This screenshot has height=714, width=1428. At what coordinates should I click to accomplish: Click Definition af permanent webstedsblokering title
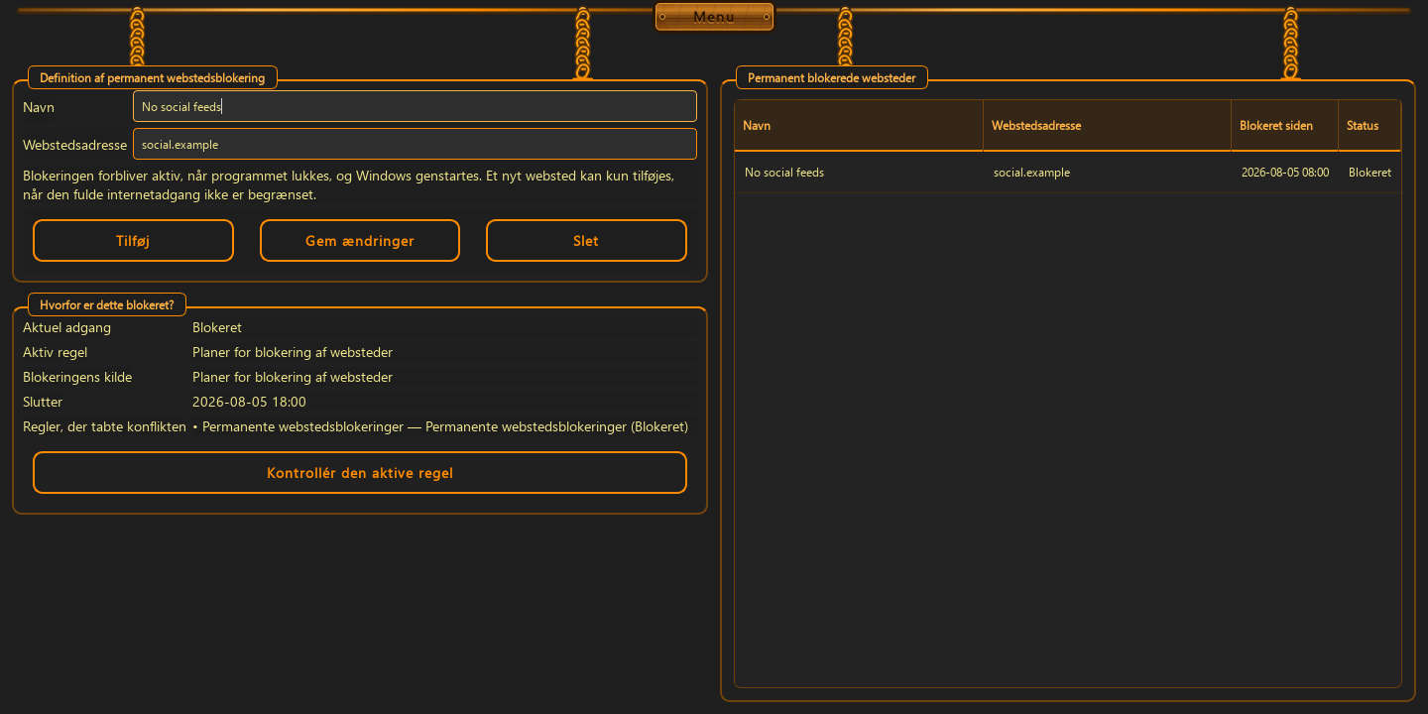(x=153, y=77)
